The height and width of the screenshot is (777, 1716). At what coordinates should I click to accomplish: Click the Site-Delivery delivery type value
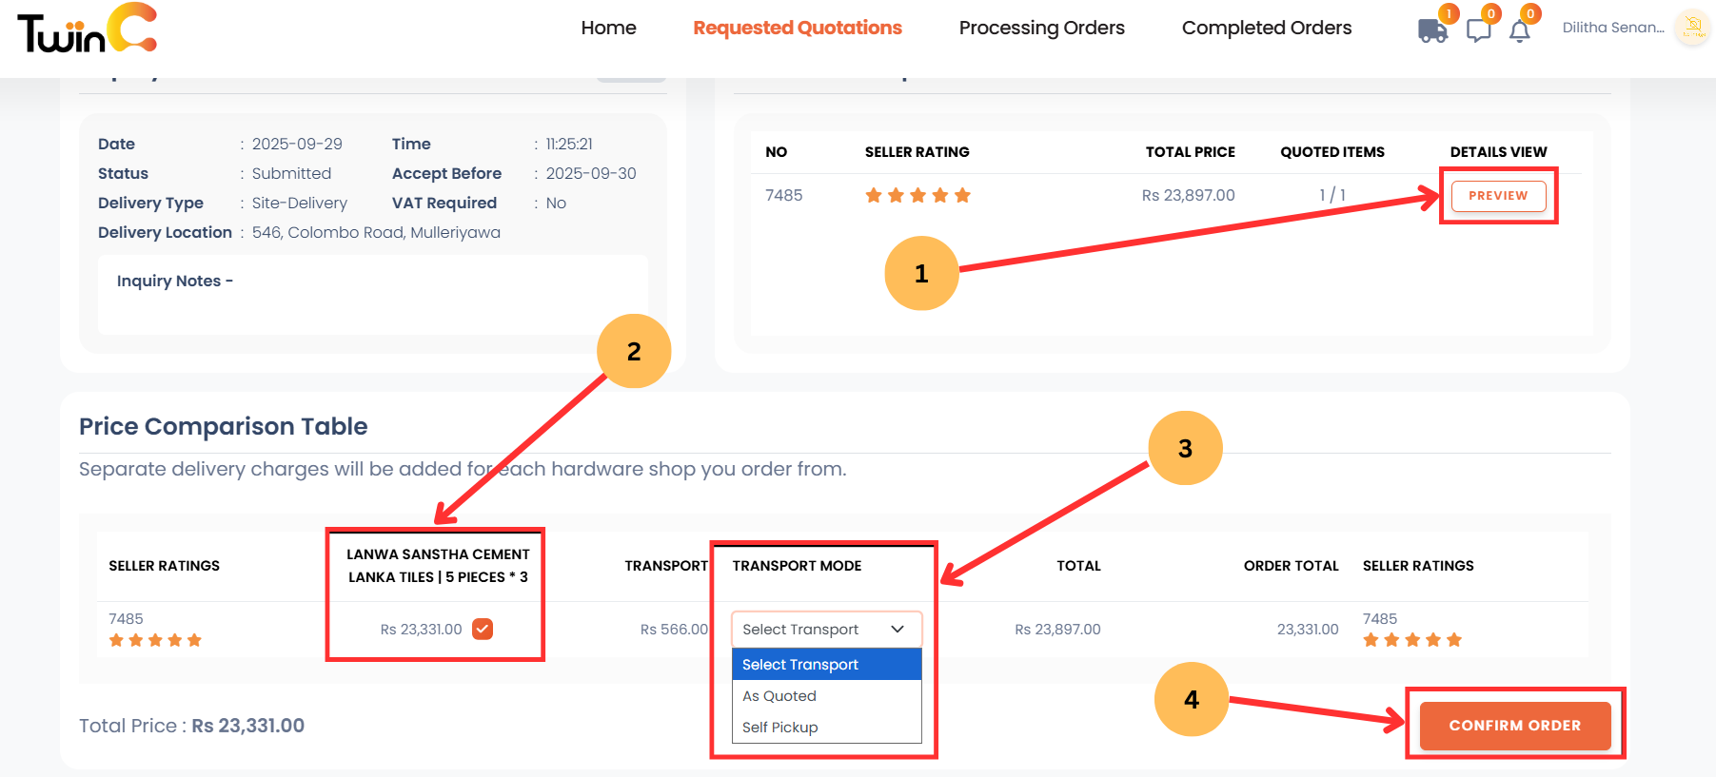tap(299, 203)
